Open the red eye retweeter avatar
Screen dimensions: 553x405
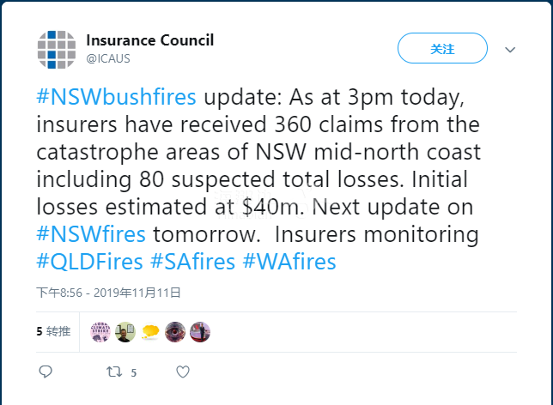[x=175, y=331]
